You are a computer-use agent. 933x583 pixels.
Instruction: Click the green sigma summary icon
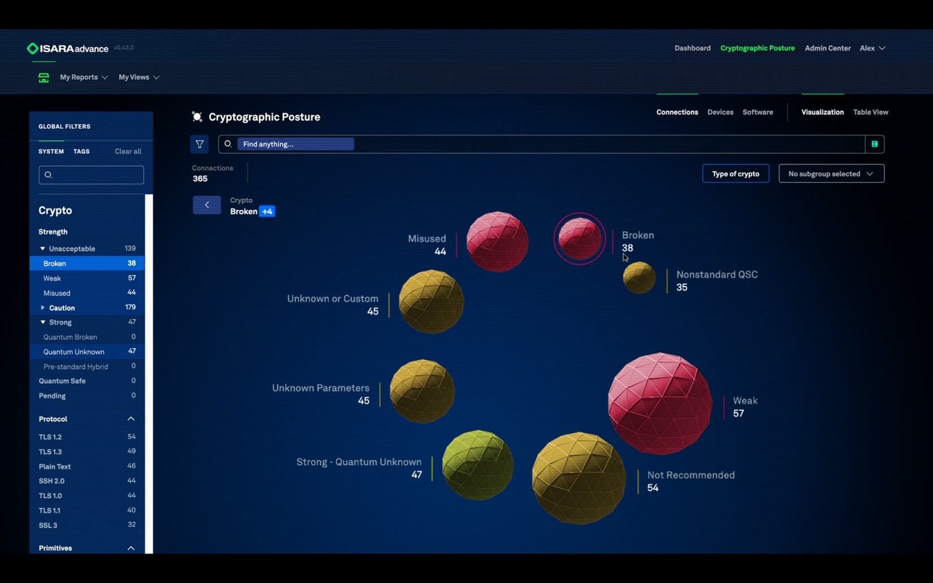click(874, 144)
